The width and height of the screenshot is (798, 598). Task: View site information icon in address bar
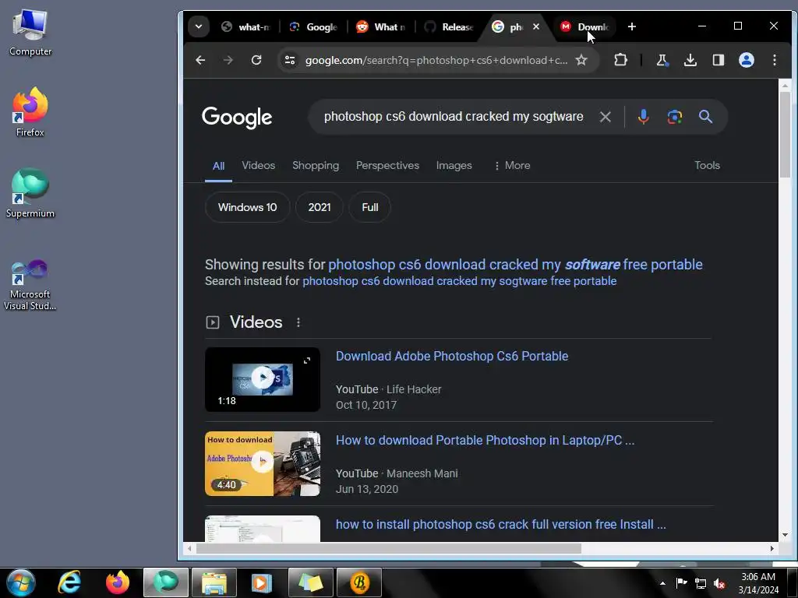pyautogui.click(x=290, y=60)
